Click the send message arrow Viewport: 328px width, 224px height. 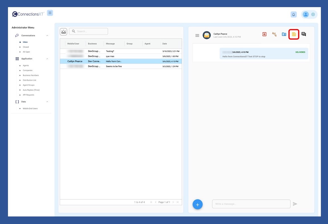[x=295, y=204]
